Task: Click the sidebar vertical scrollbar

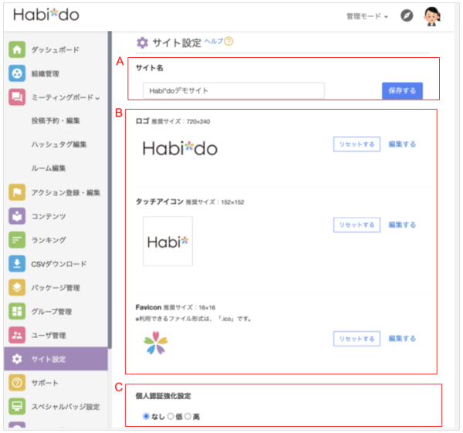Action: point(110,190)
